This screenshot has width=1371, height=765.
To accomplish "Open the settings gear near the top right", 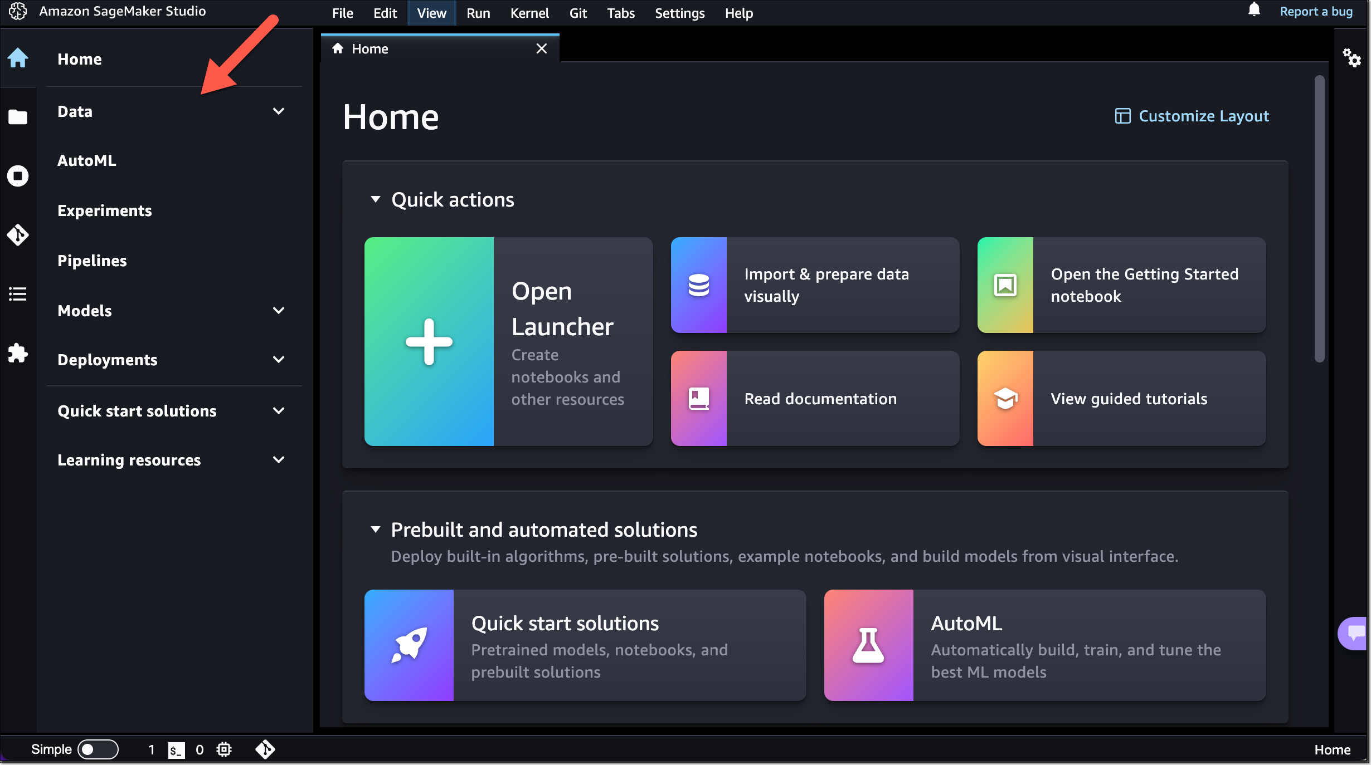I will tap(1352, 58).
